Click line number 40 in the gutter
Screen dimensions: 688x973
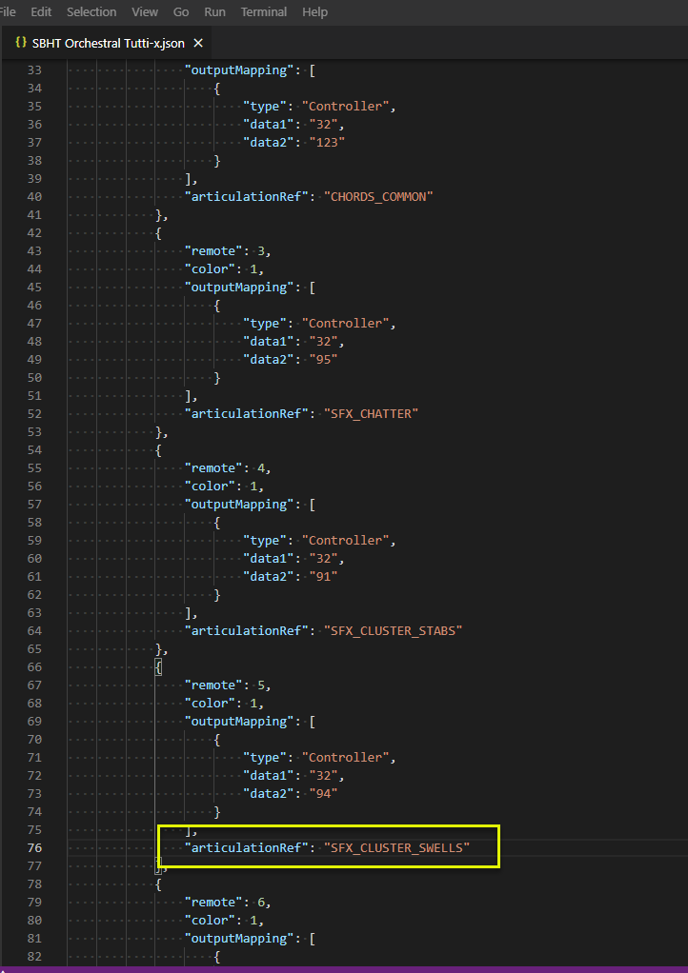tap(34, 197)
